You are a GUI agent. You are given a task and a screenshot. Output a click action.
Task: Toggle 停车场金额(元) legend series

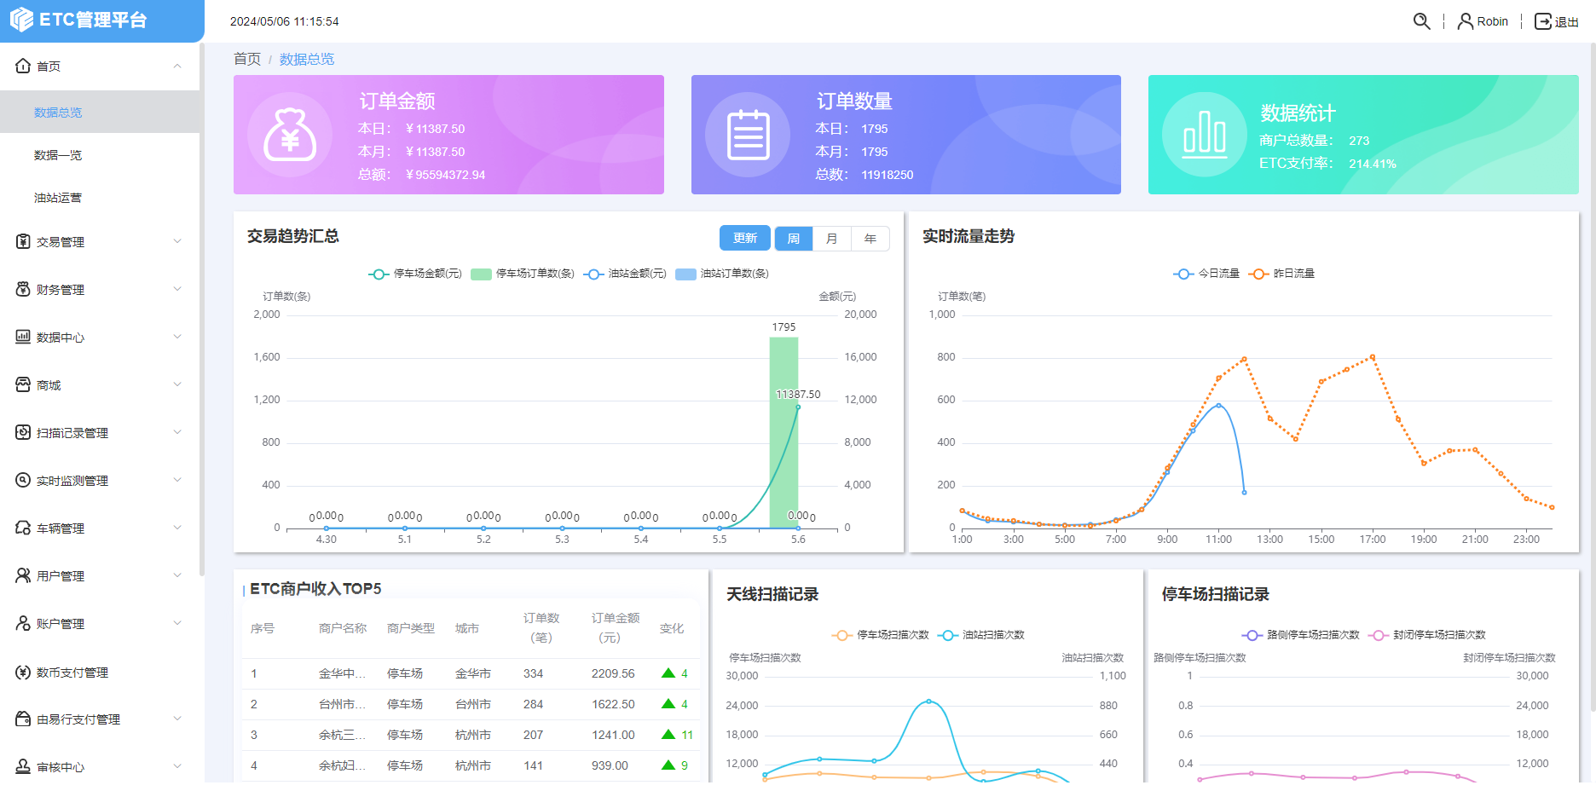(x=415, y=274)
